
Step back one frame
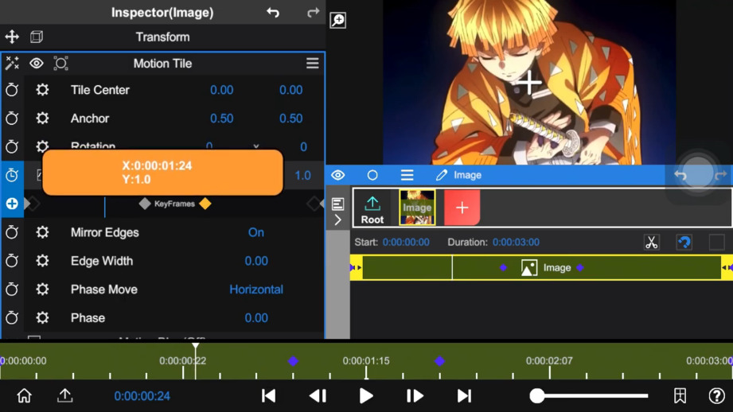click(318, 395)
